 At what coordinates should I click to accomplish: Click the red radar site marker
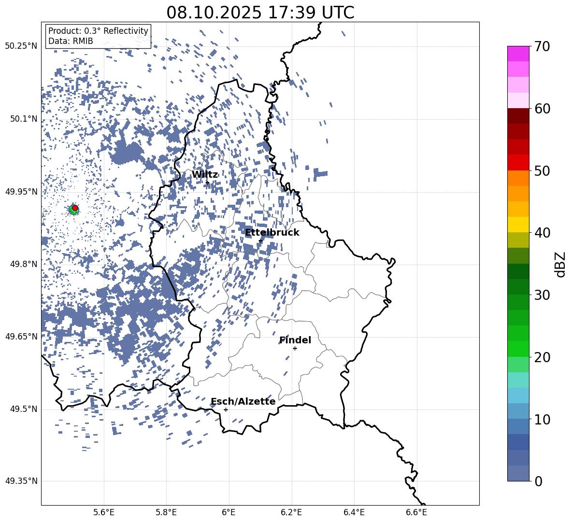(x=75, y=208)
